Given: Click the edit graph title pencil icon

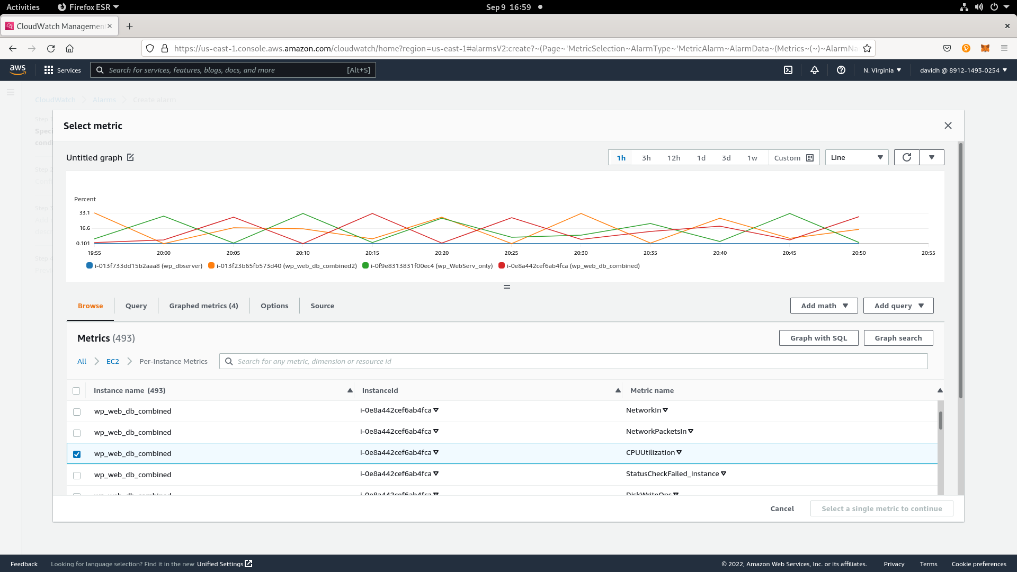Looking at the screenshot, I should 130,157.
